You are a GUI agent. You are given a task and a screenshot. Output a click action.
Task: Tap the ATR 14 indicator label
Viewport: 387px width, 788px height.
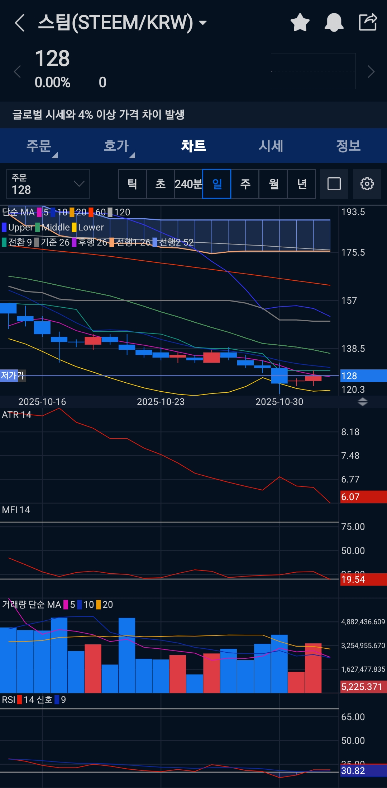click(16, 415)
